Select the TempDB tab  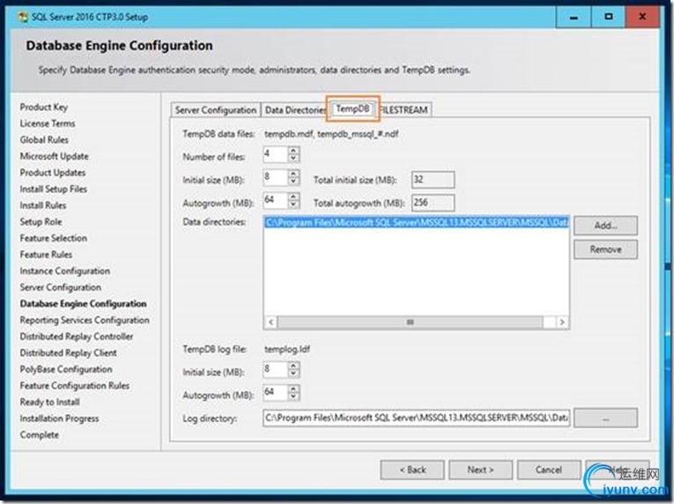click(x=352, y=108)
